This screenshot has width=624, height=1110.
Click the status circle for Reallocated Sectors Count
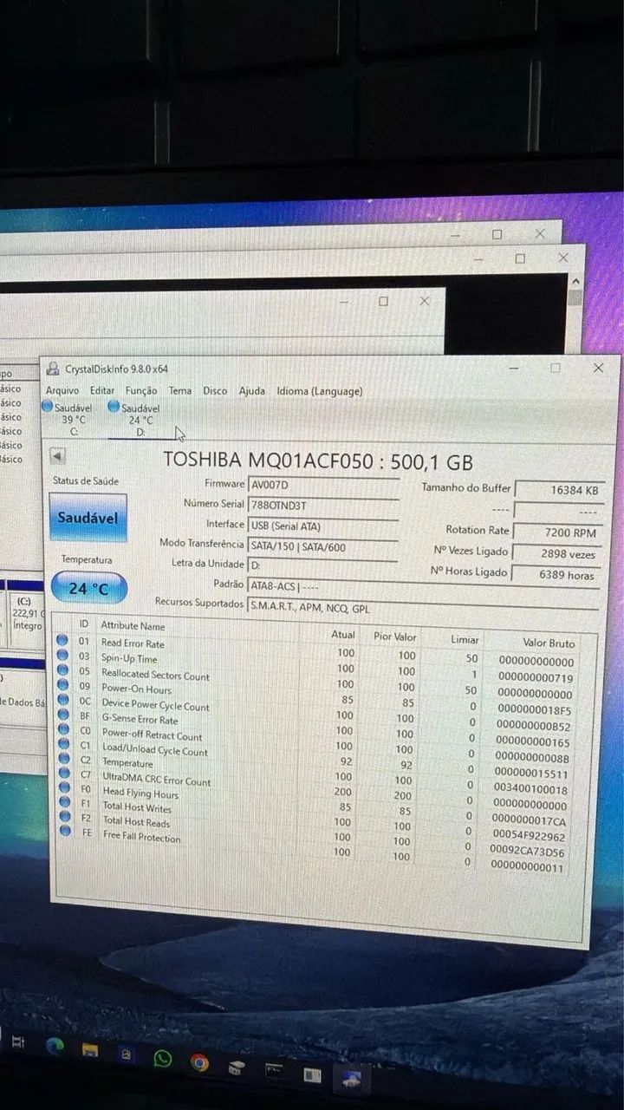(x=62, y=670)
